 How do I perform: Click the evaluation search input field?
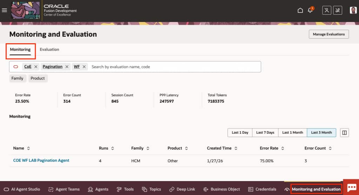point(172,67)
